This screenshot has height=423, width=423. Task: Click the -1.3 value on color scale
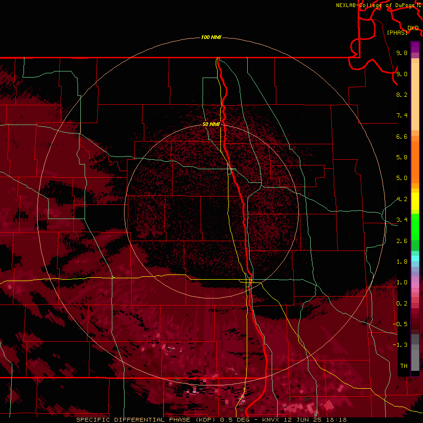tap(400, 345)
